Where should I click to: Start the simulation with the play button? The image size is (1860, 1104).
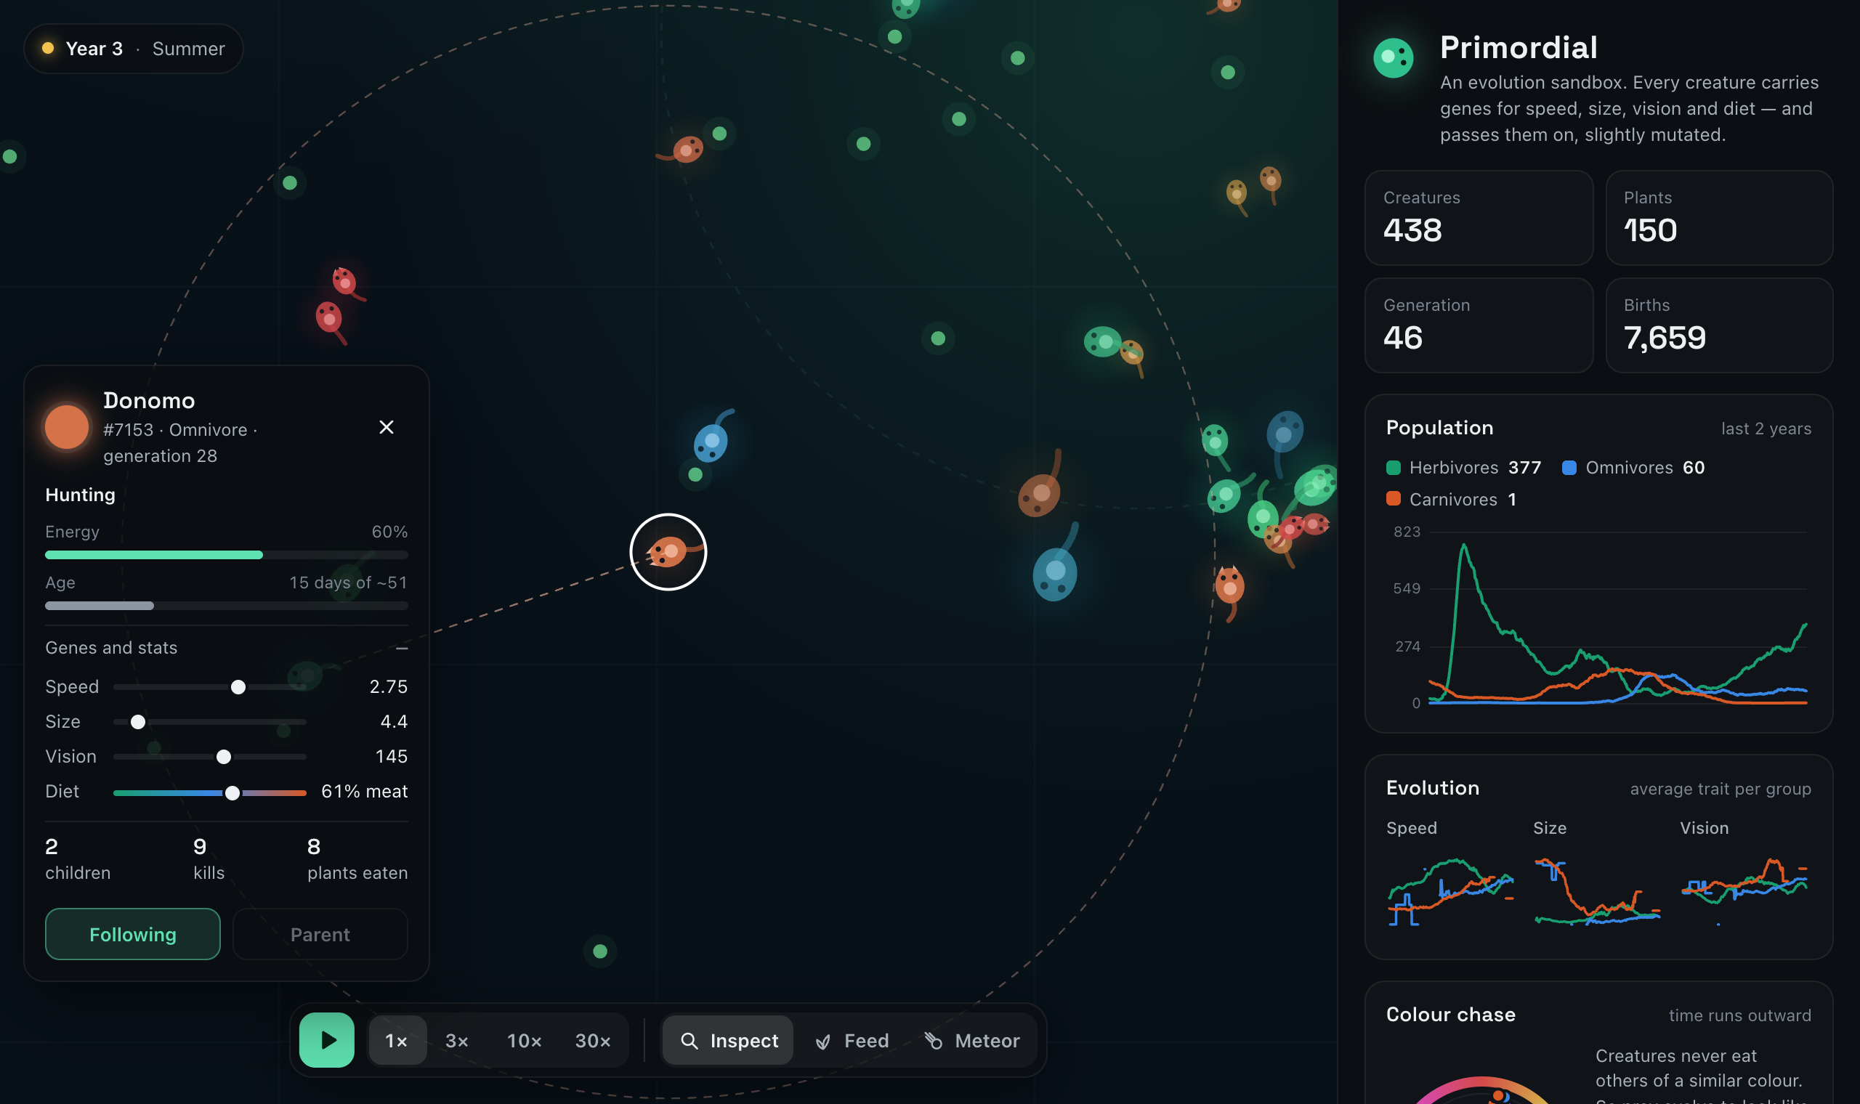tap(327, 1040)
